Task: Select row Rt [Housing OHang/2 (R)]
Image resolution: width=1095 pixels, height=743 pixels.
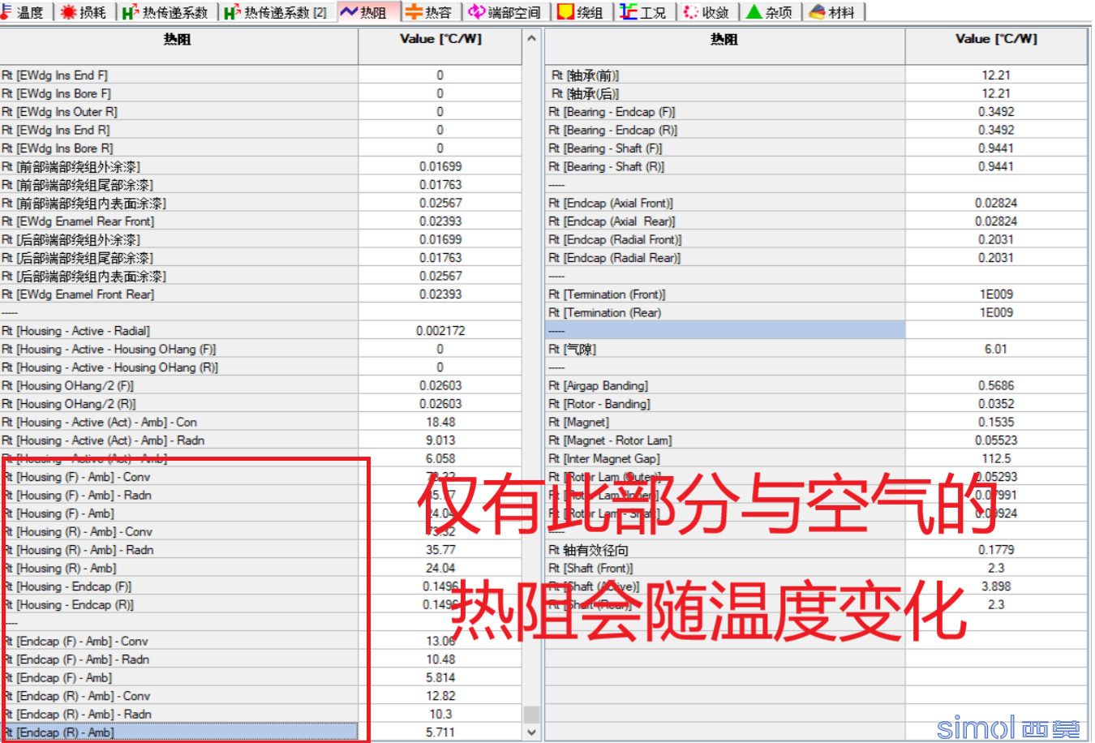Action: coord(178,404)
